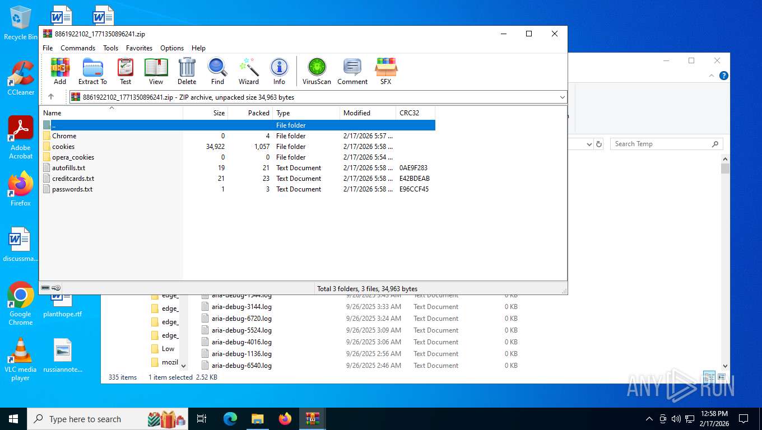The height and width of the screenshot is (430, 762).
Task: Open the Explorer help icon
Action: 724,76
